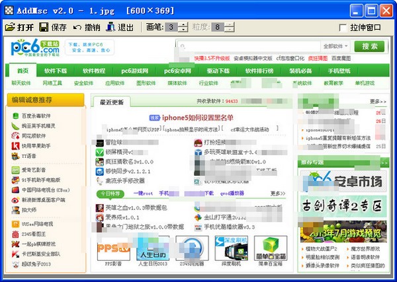This screenshot has width=397, height=282.
Task: Click the green 搜索 search button
Action: (369, 46)
